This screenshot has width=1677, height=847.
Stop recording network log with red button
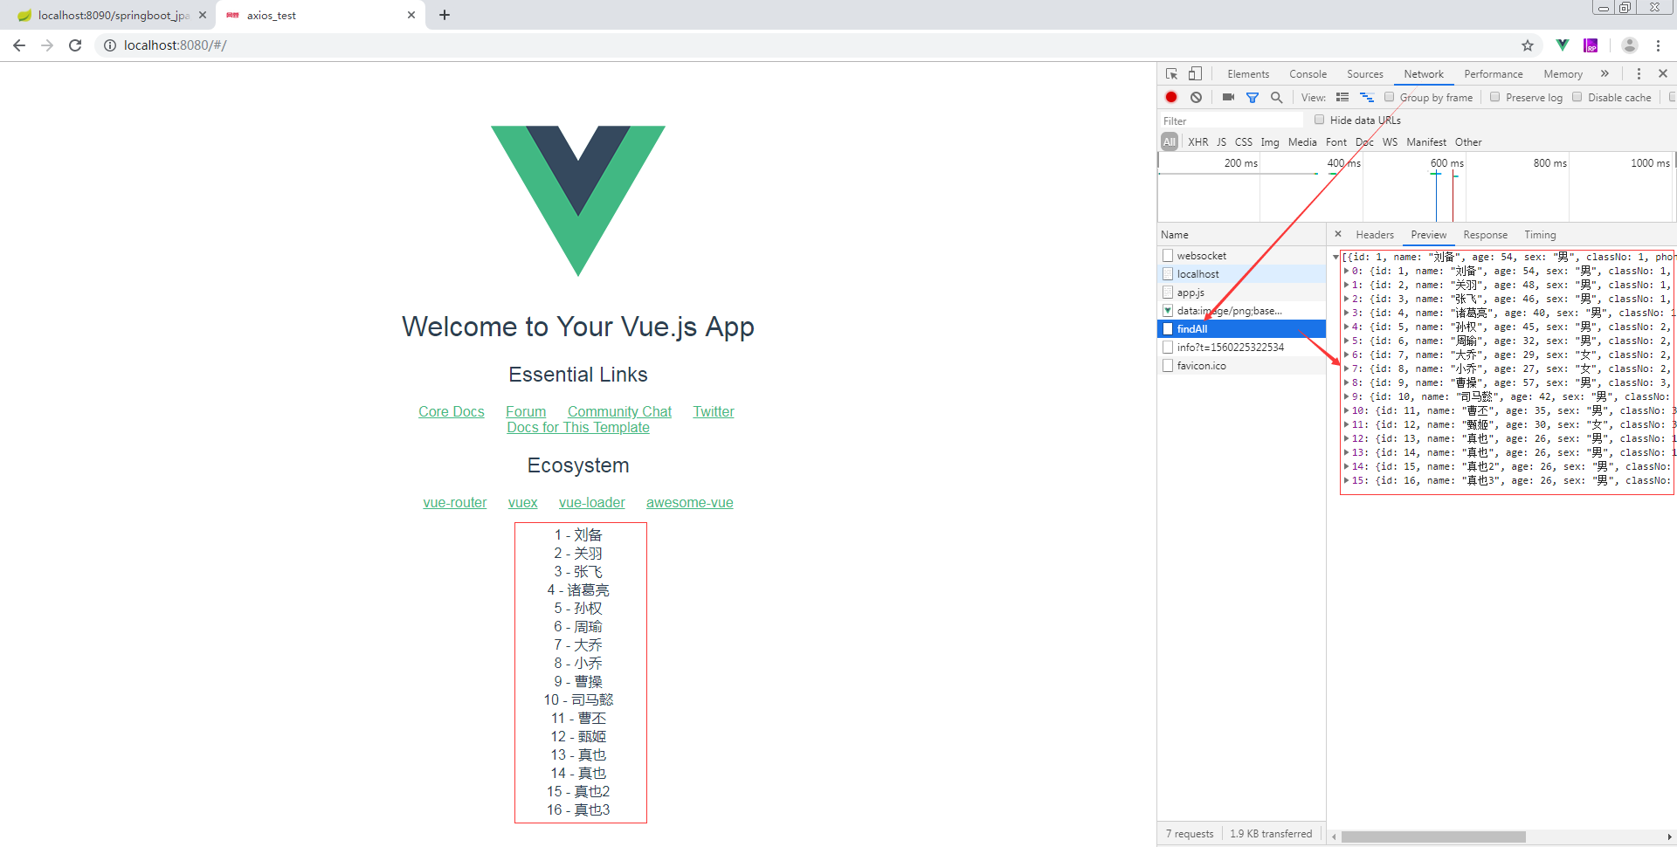pos(1171,97)
